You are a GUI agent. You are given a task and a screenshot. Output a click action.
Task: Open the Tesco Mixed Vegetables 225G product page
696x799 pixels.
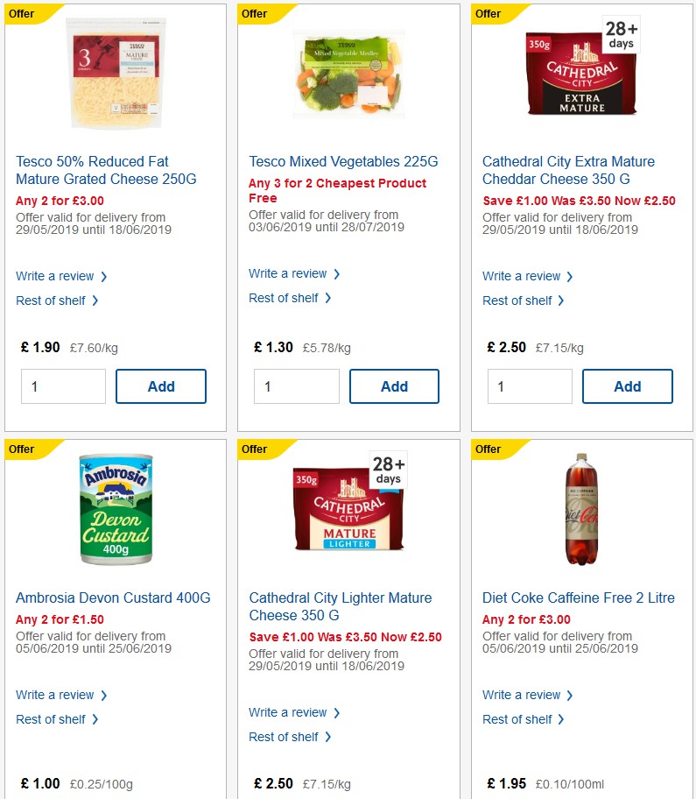point(344,161)
